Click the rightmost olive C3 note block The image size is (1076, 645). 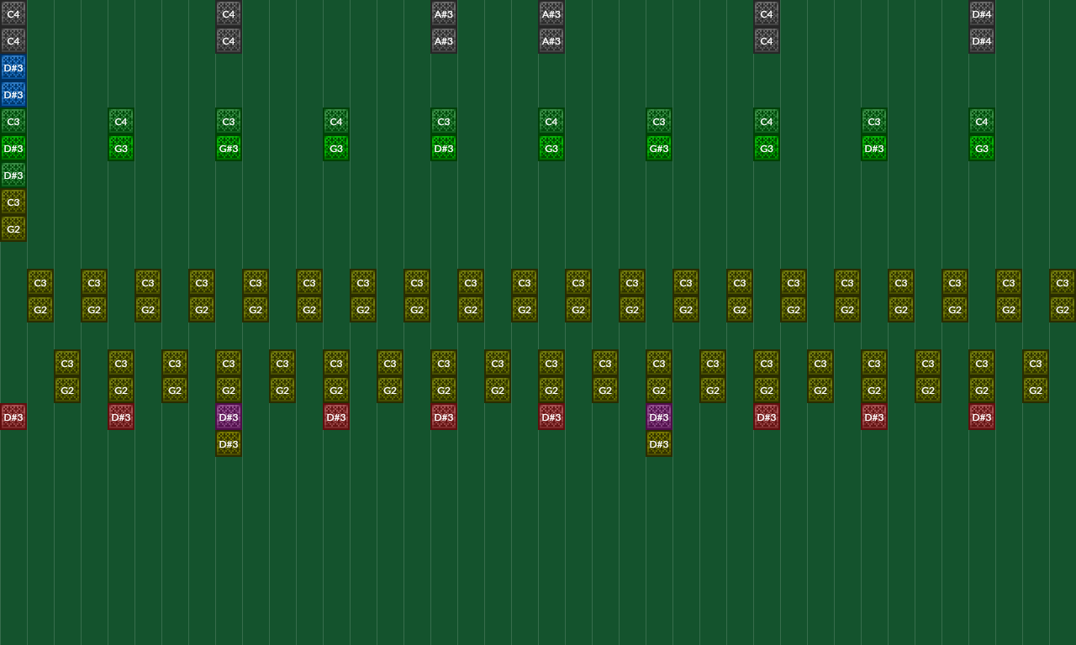pos(1063,283)
